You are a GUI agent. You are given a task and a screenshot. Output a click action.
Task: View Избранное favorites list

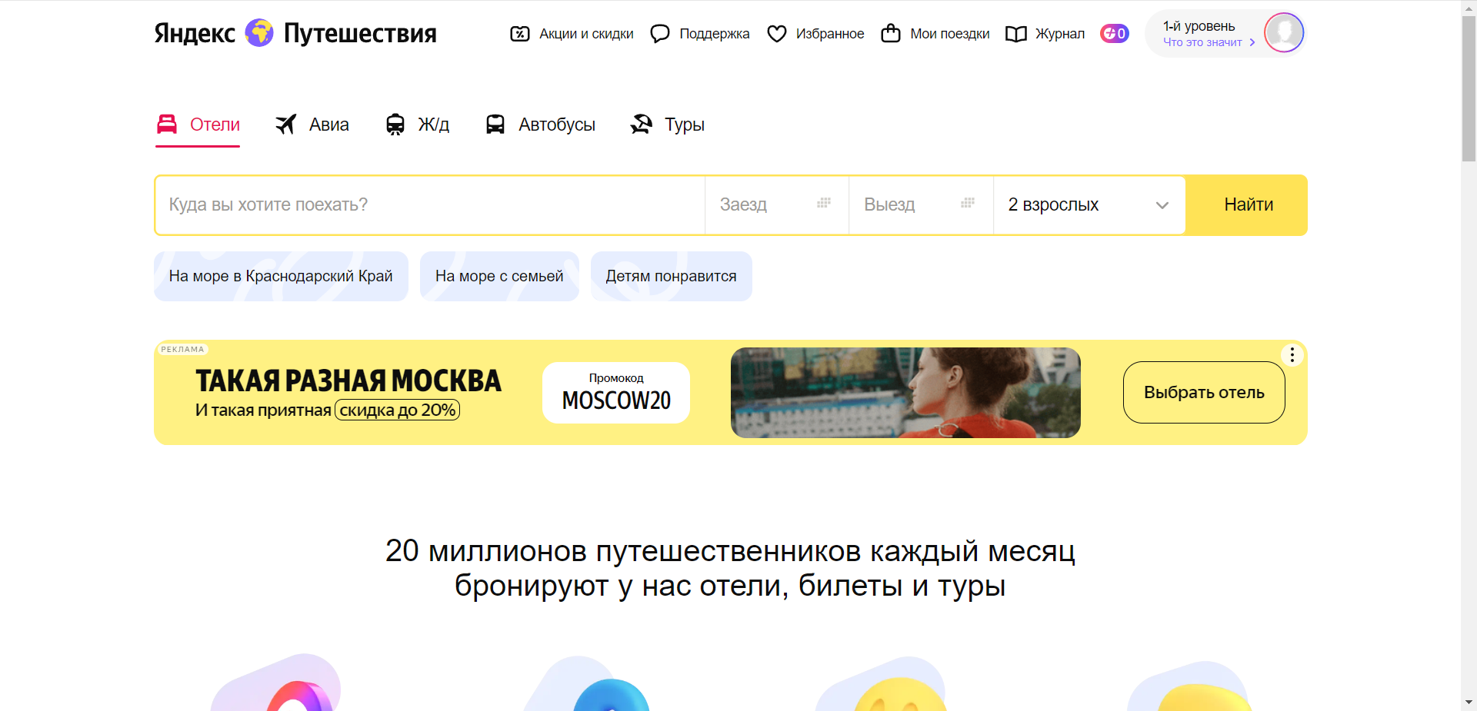[x=815, y=33]
